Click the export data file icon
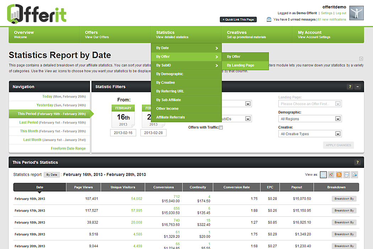 coord(355,175)
